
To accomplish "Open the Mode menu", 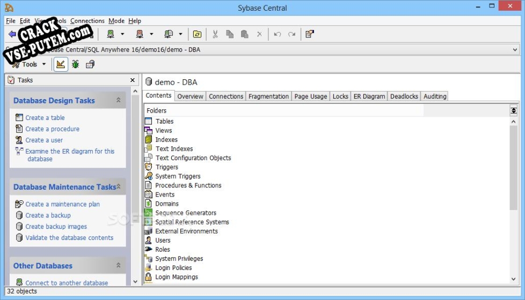I will click(x=116, y=21).
